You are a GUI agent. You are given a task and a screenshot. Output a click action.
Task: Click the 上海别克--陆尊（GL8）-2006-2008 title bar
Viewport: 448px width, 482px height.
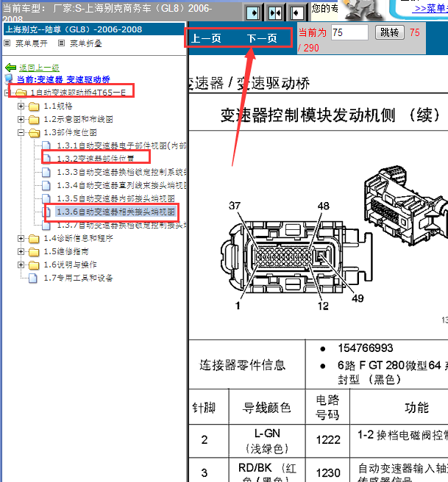[x=94, y=29]
